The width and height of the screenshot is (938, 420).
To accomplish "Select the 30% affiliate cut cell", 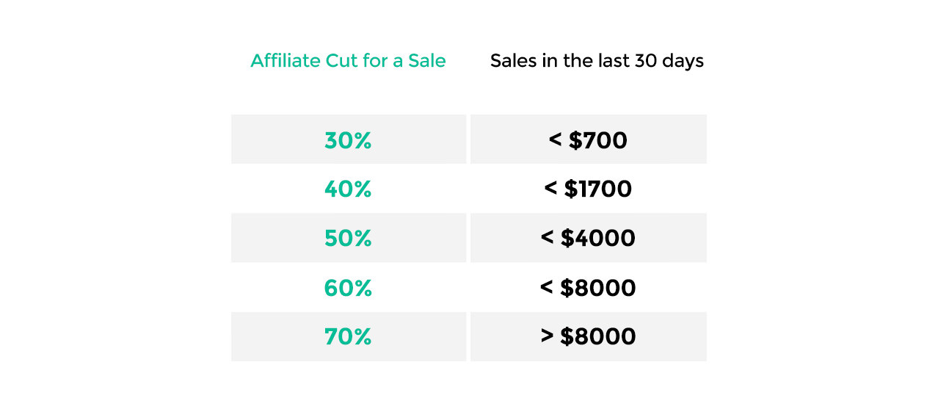I will (349, 140).
